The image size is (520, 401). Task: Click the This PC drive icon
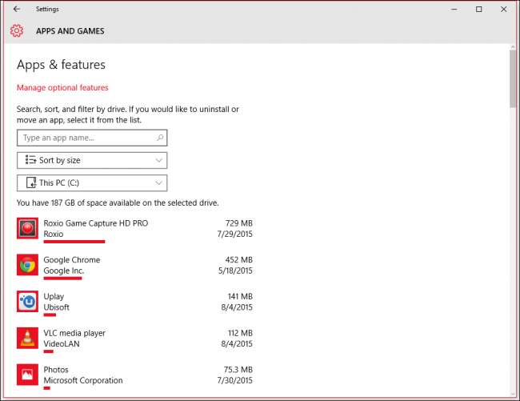(31, 182)
